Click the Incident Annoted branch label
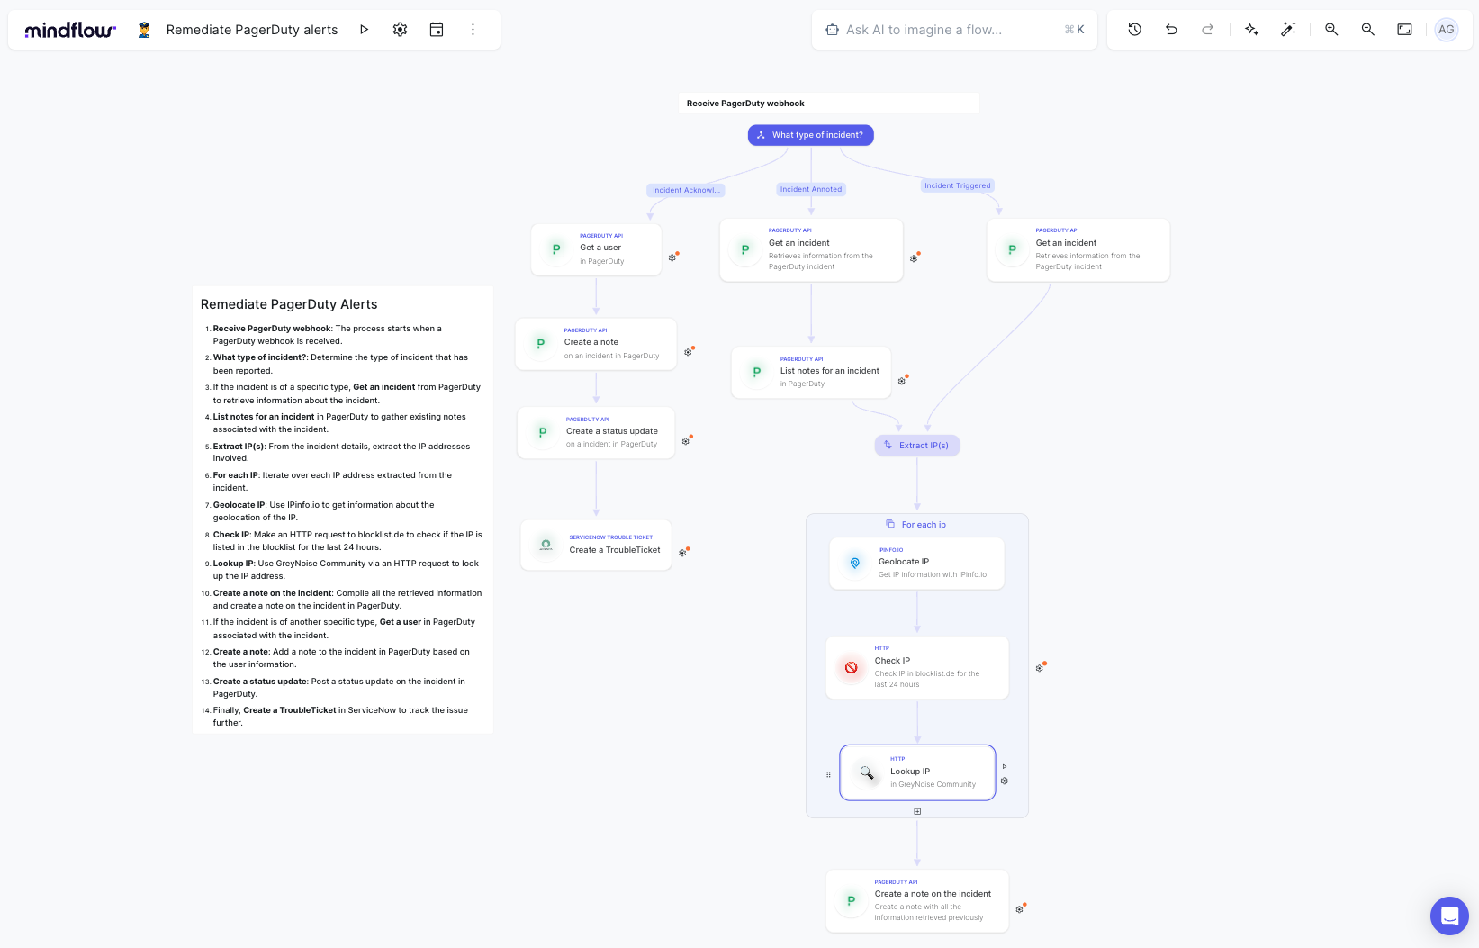Image resolution: width=1479 pixels, height=948 pixels. tap(811, 189)
